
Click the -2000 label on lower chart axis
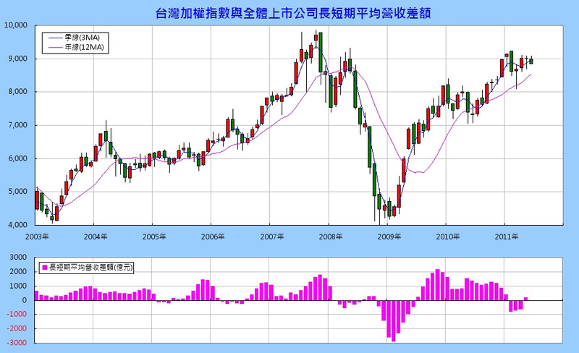(18, 328)
